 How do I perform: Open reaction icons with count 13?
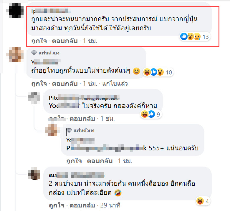coord(195,36)
